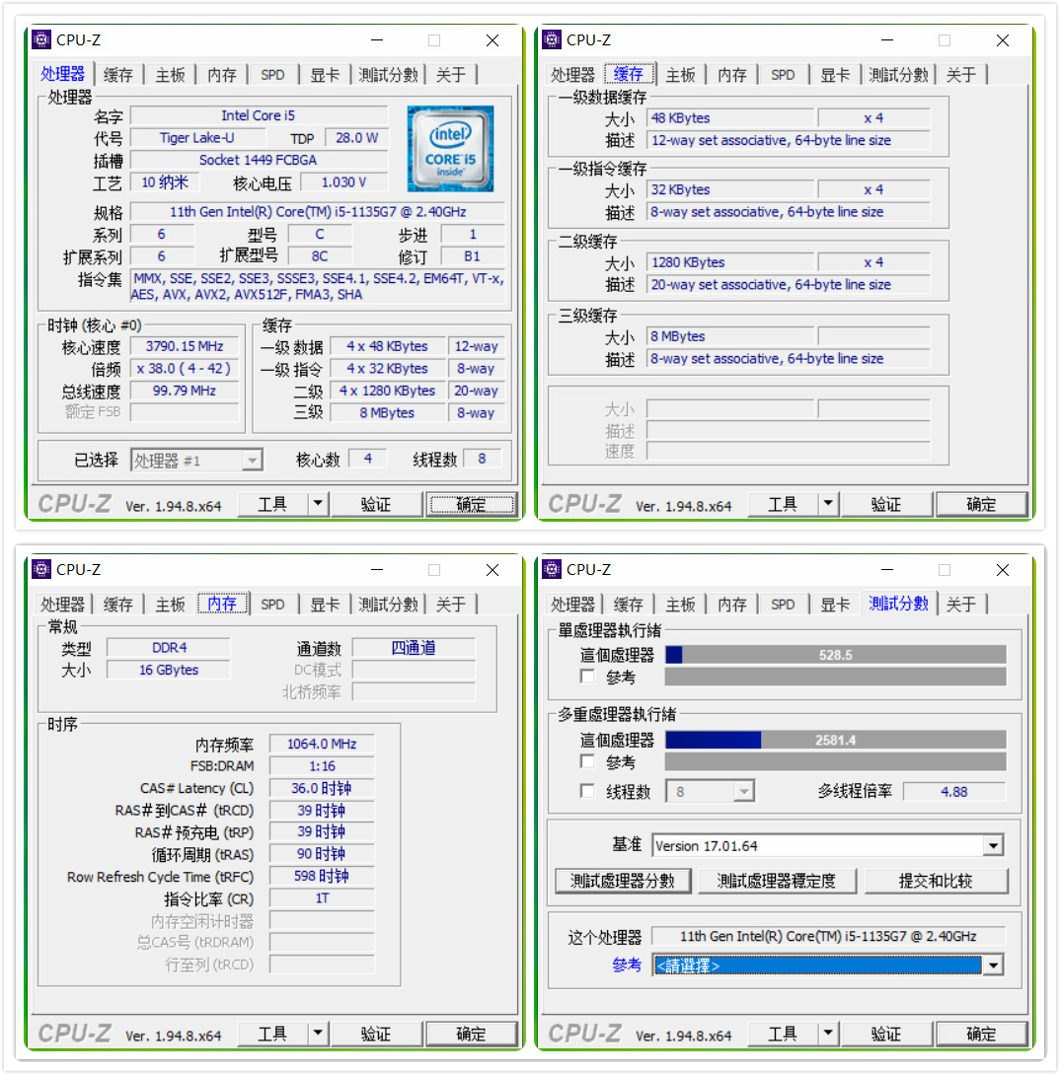Screen dimensions: 1060x1075
Task: Click the CPU-Z title bar icon of the benchmark window
Action: [551, 569]
